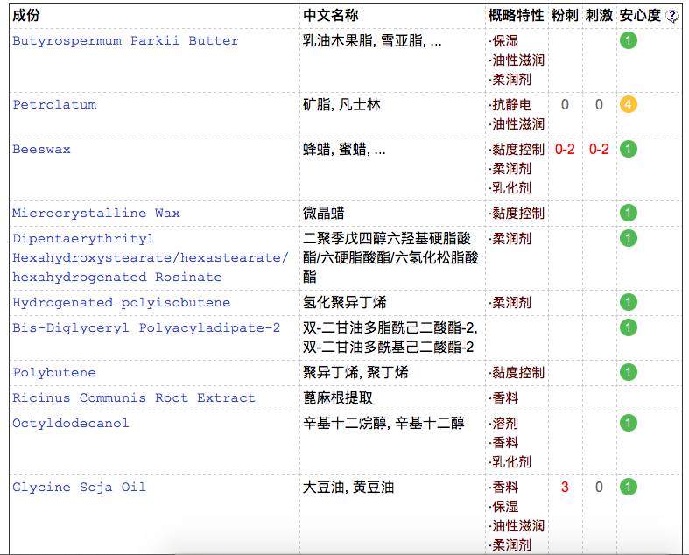Click safety badge for Bis-Diglyceryl Polyacyladipate-2
The width and height of the screenshot is (689, 555).
pos(629,327)
